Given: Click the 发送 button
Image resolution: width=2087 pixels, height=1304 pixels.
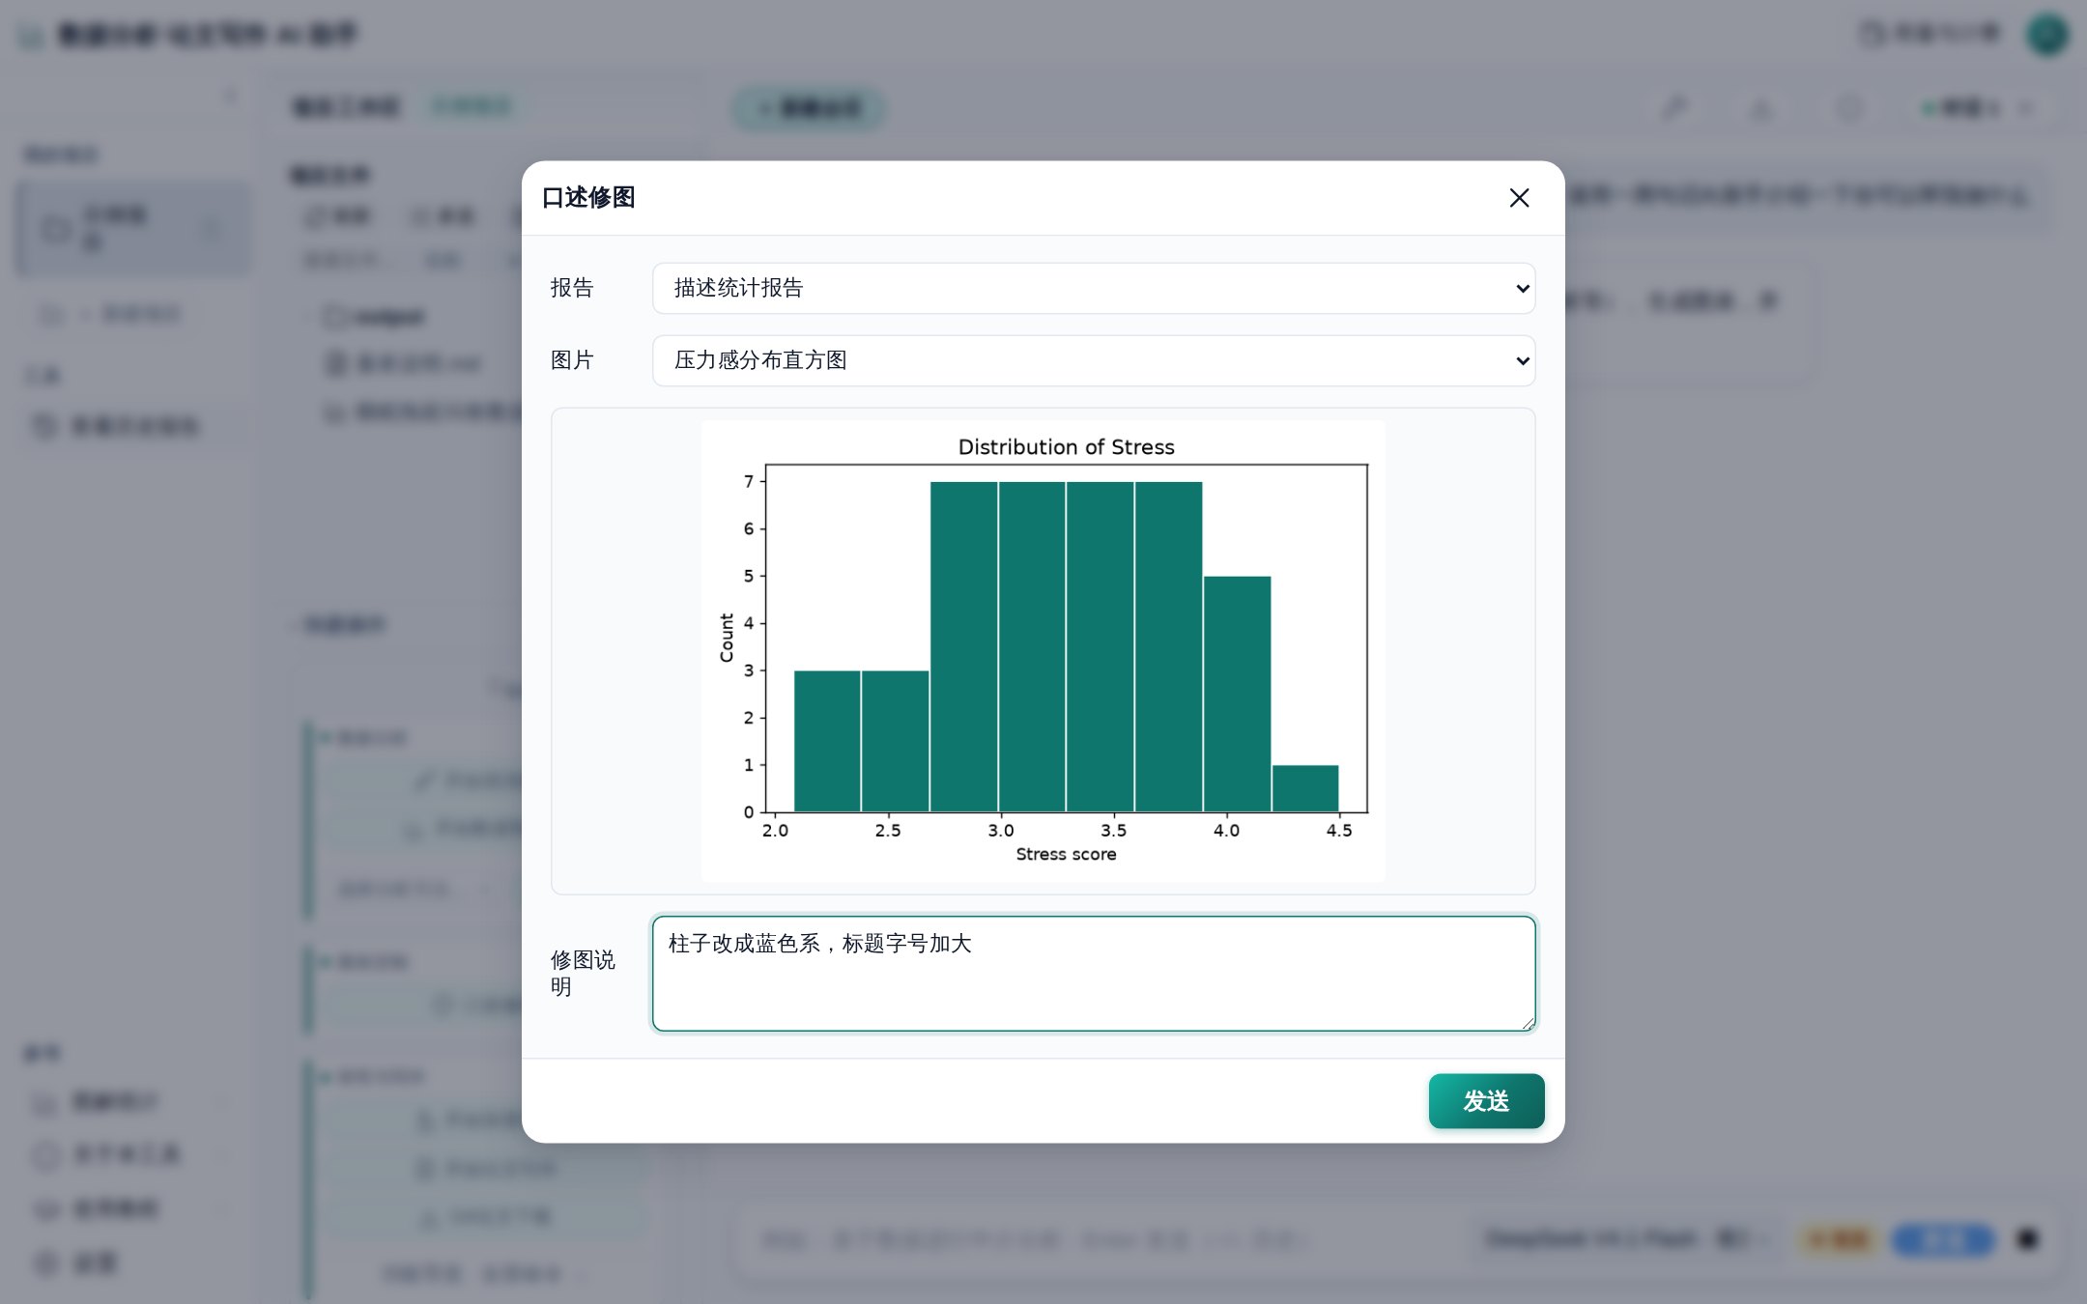Looking at the screenshot, I should click(1486, 1101).
